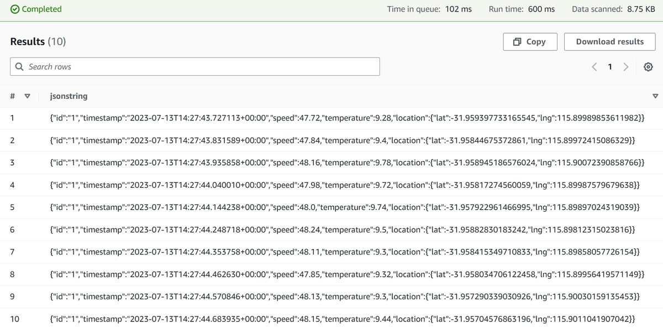Click the Download results button
The width and height of the screenshot is (663, 328).
tap(609, 41)
